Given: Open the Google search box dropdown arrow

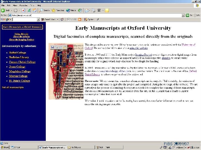Looking at the screenshot, I should 38,19.
